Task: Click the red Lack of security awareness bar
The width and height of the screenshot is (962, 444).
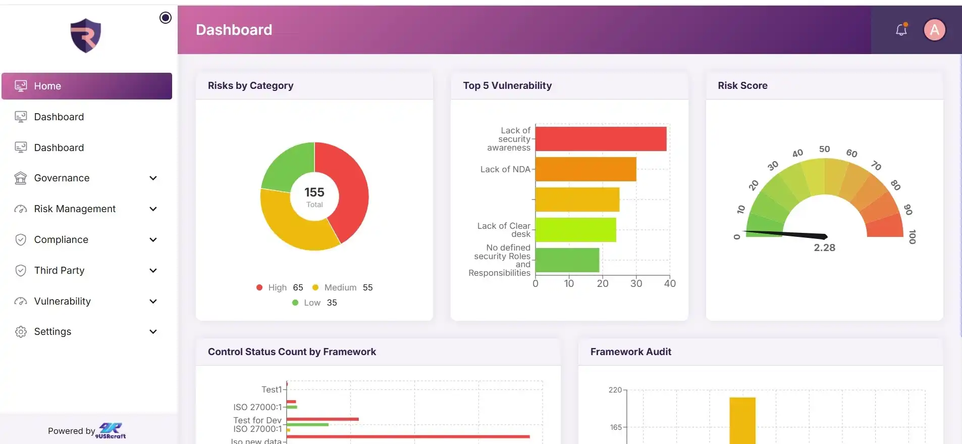Action: coord(601,139)
